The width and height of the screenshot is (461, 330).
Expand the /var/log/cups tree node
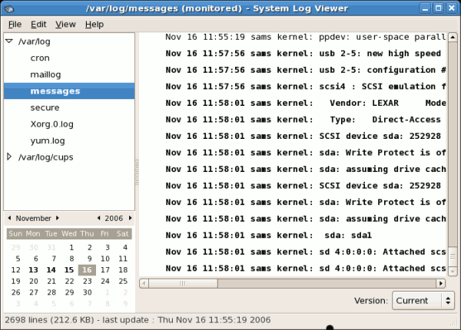(x=8, y=157)
